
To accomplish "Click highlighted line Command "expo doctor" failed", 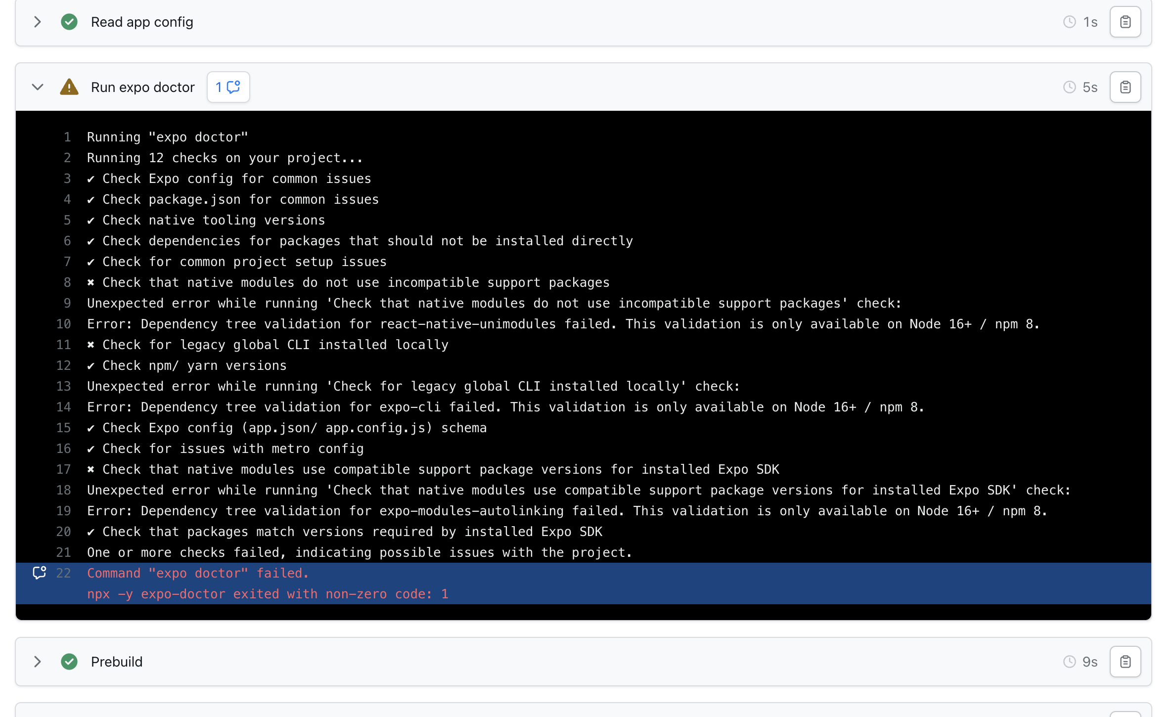I will (x=198, y=573).
